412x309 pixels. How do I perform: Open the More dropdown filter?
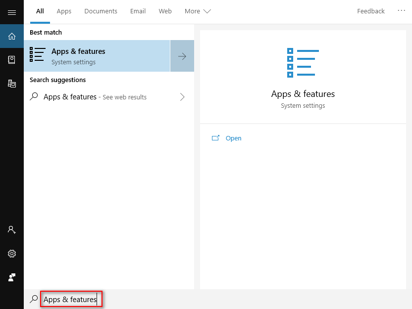click(x=198, y=11)
